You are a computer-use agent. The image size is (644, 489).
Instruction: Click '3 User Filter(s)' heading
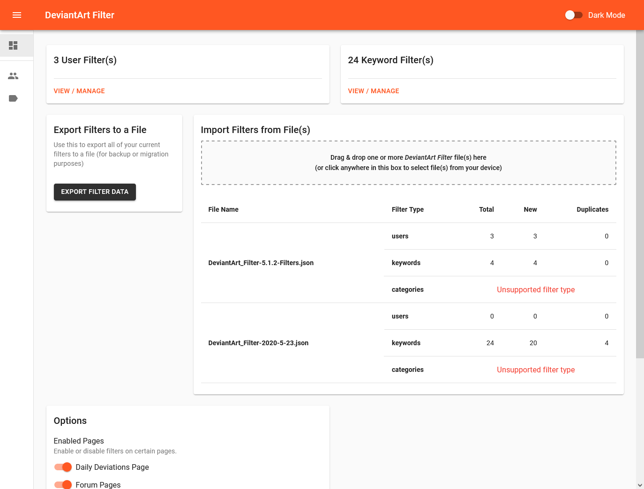click(x=85, y=60)
